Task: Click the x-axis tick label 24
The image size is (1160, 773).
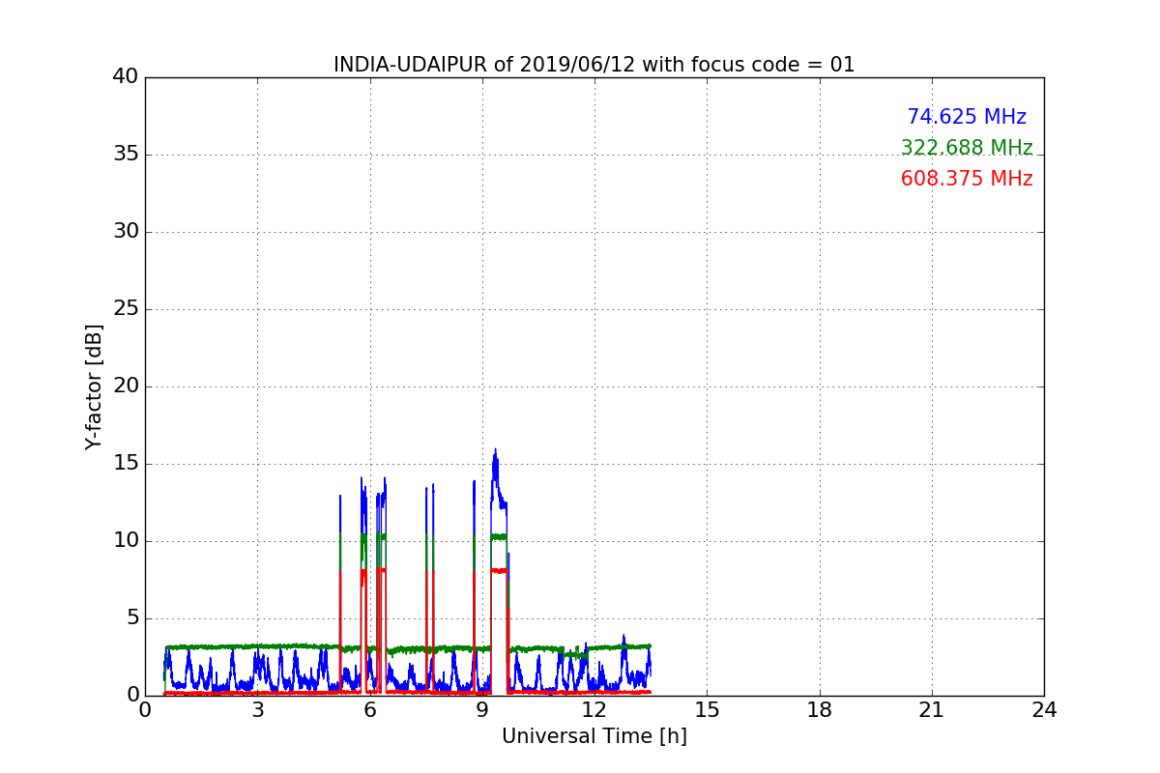Action: click(1044, 710)
